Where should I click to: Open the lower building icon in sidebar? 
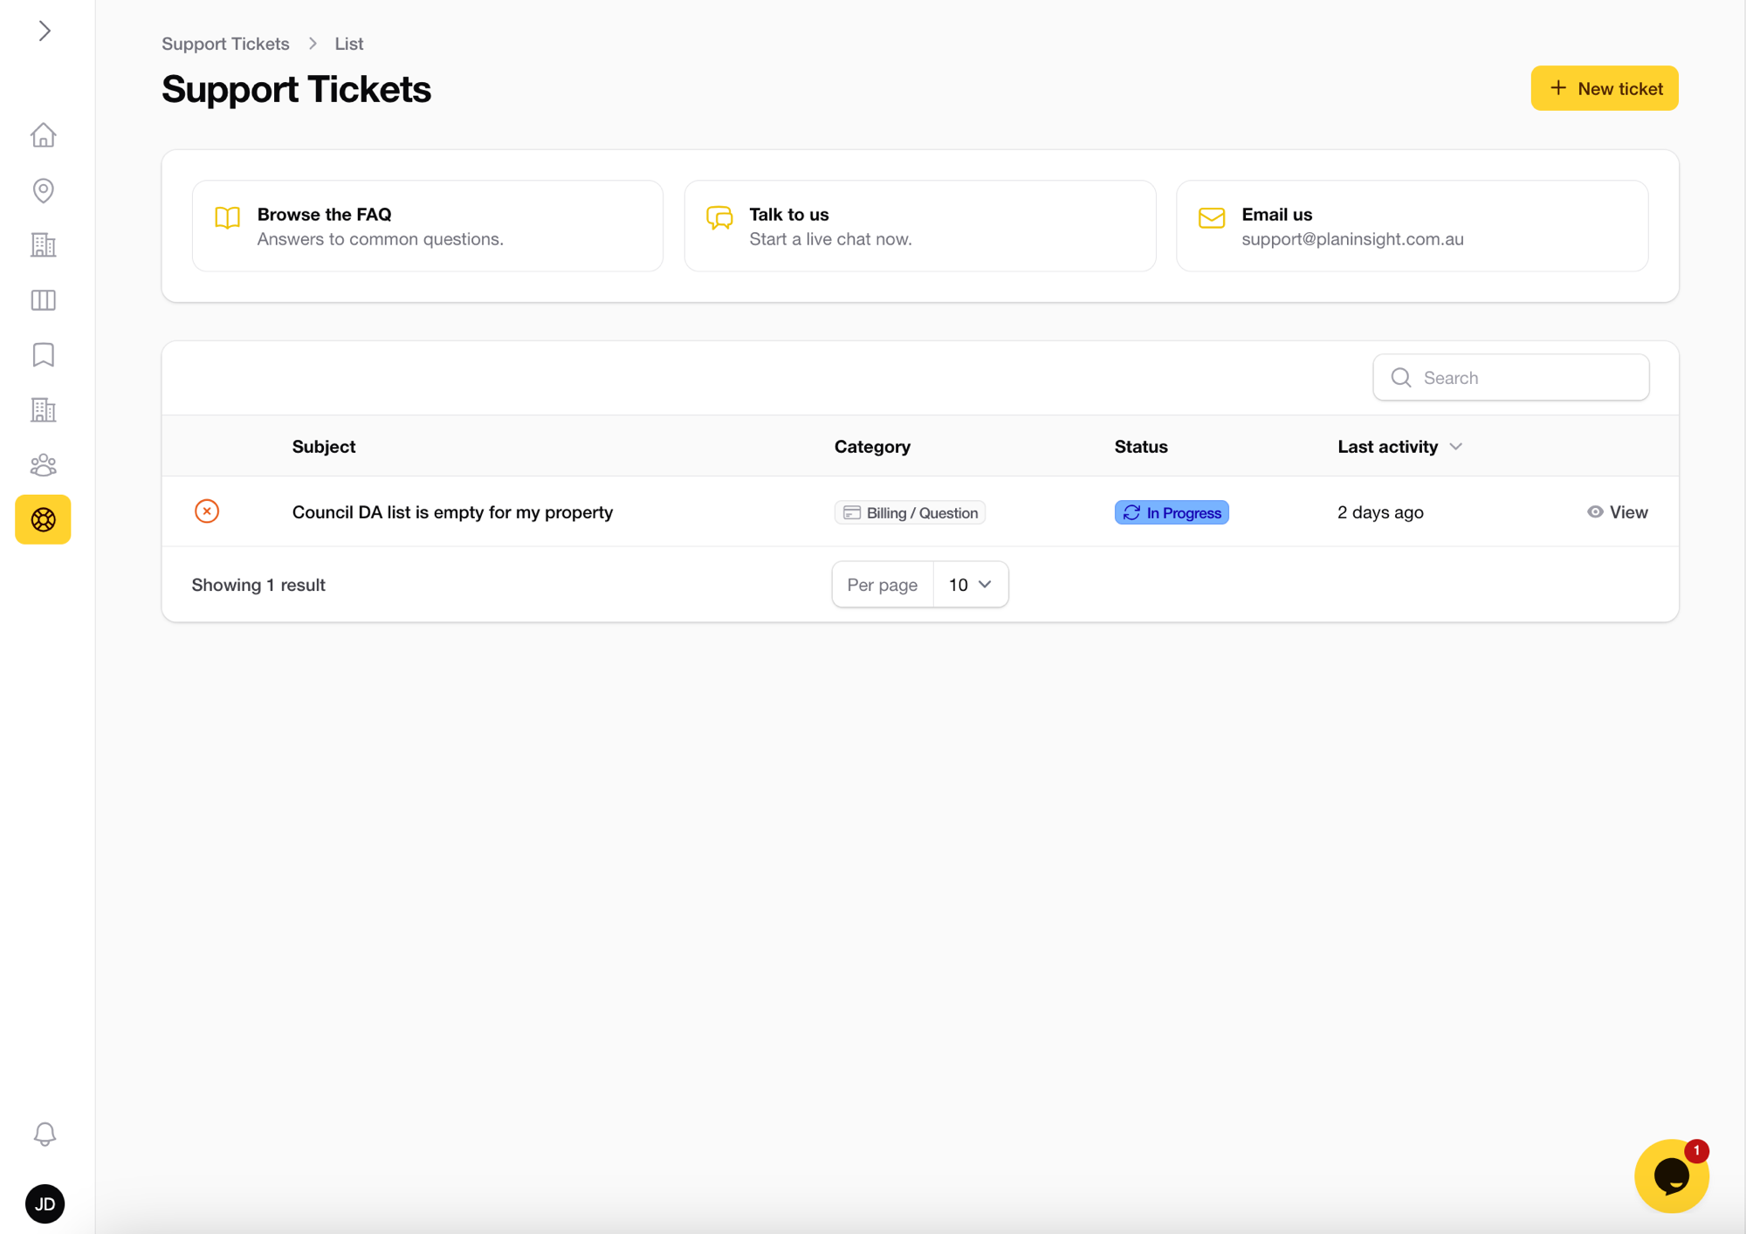click(43, 410)
